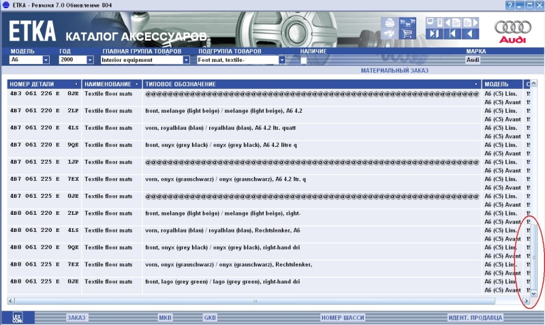
Task: Click description 'front, melange (light beige)... A6 4.2'
Action: 223,111
